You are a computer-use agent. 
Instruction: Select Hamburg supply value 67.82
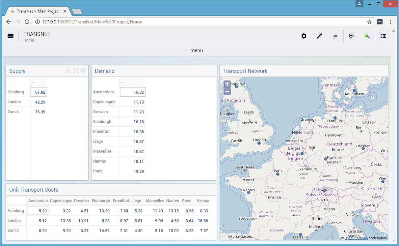39,92
